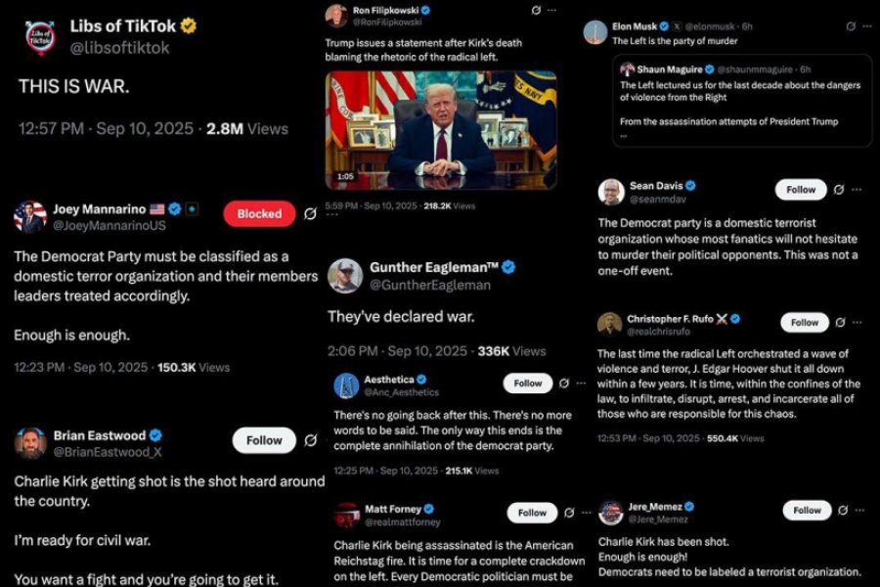Open the more options menu on Christopher F. Rufo's tweet
This screenshot has width=880, height=587.
[x=857, y=323]
